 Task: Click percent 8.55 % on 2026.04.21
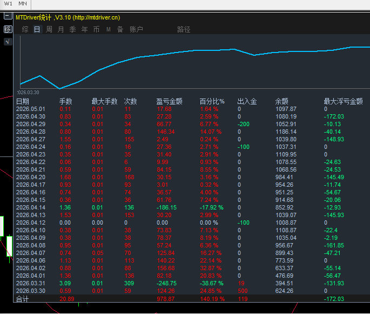209,169
